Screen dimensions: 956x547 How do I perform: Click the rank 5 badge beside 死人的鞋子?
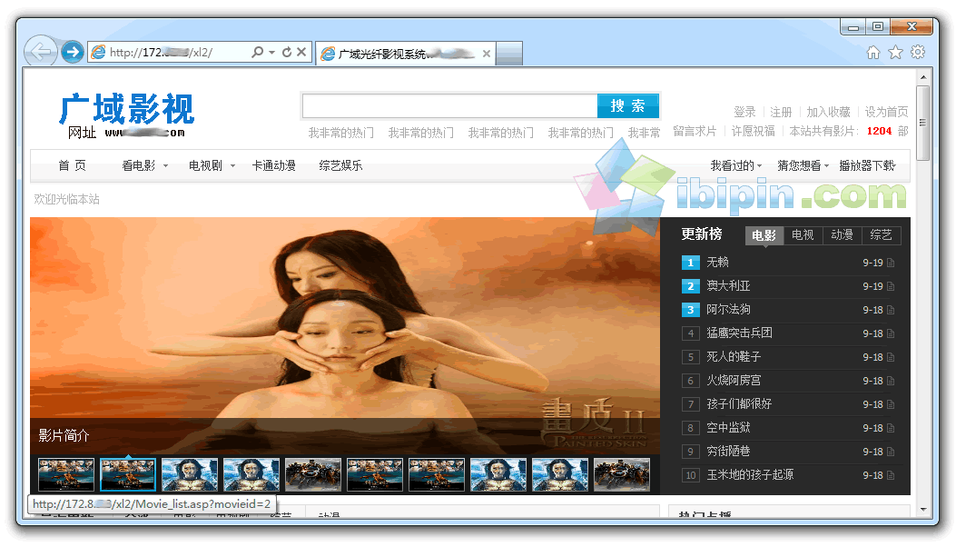point(690,357)
